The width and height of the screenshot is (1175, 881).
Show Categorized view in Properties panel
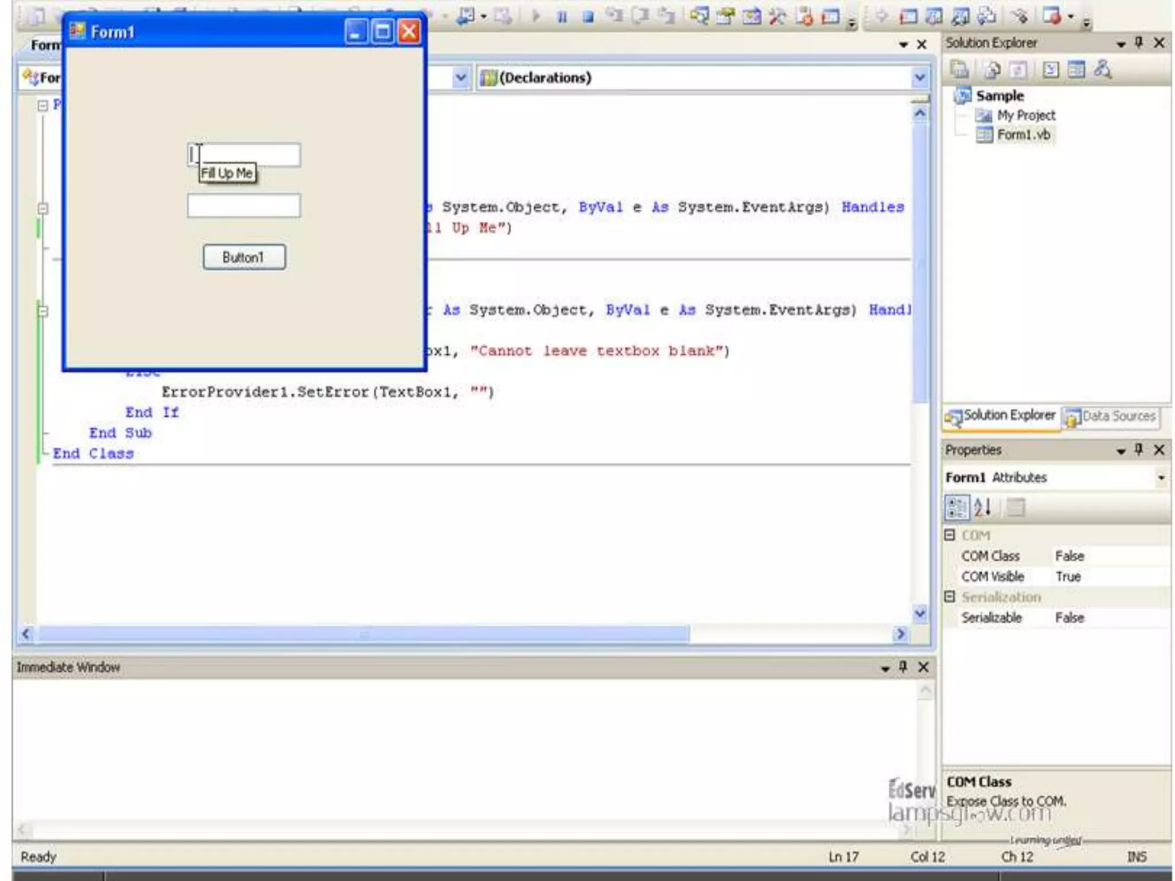pos(956,508)
